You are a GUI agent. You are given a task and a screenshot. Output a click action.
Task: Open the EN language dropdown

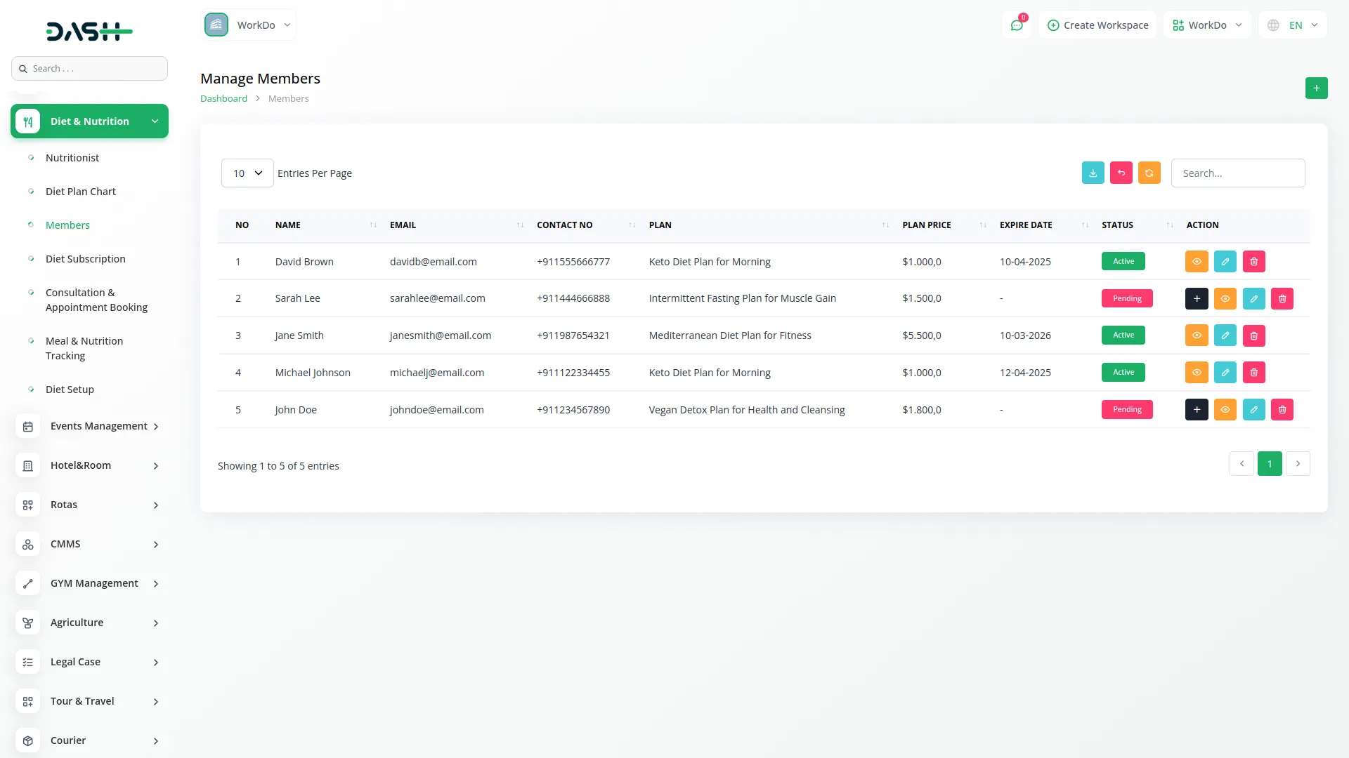pos(1293,25)
